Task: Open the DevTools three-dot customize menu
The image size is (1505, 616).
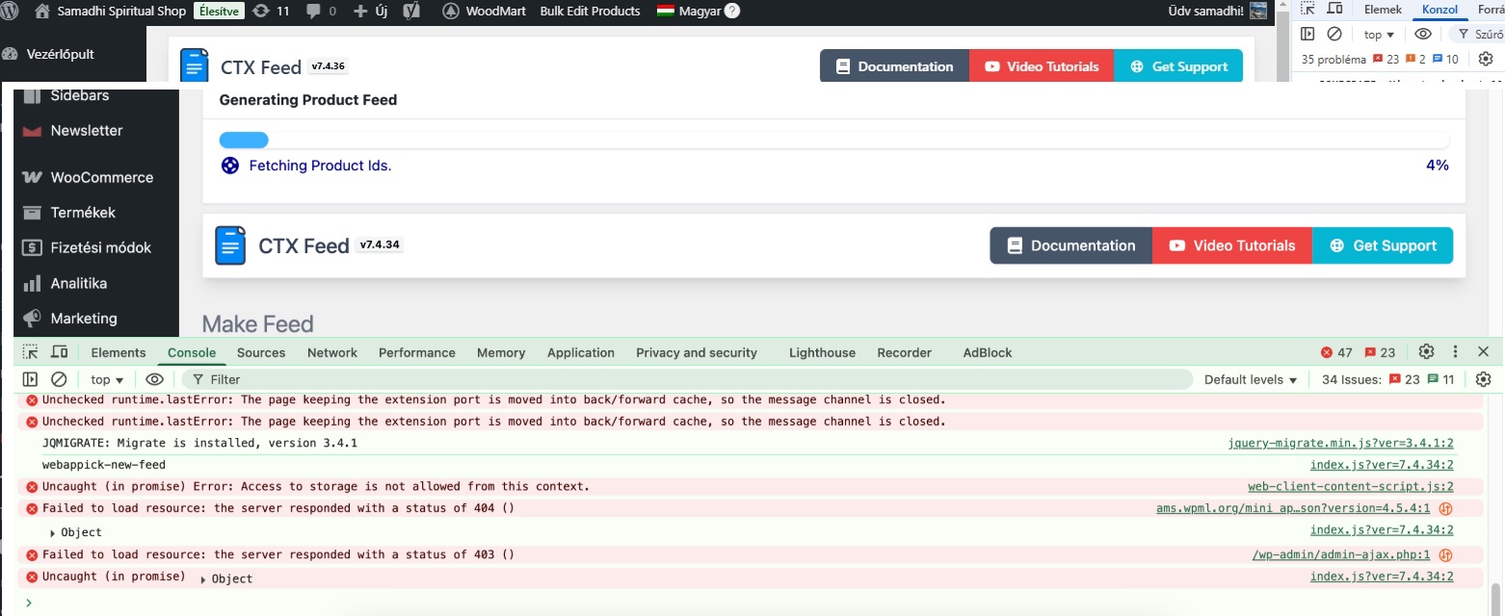Action: point(1456,352)
